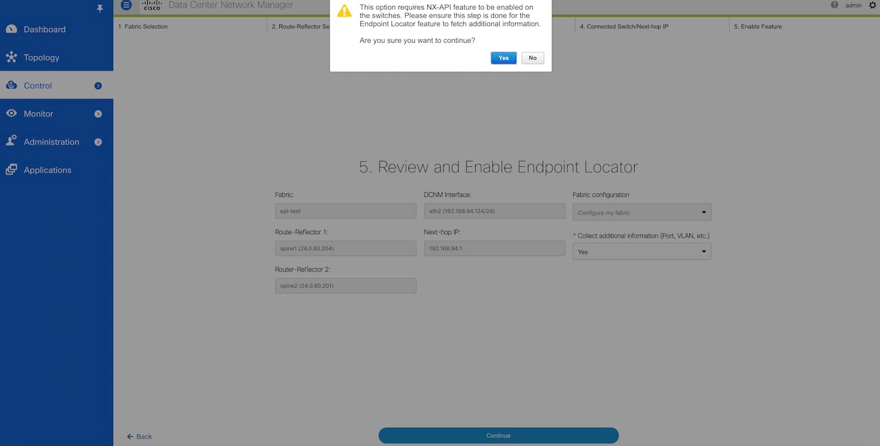Confirm with the Yes button
This screenshot has width=880, height=446.
503,58
